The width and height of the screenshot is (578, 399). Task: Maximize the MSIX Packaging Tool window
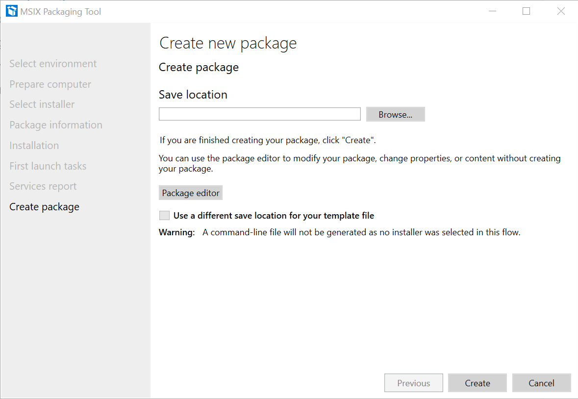(x=527, y=11)
